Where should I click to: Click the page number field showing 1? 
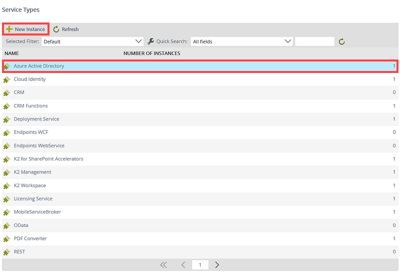(200, 265)
